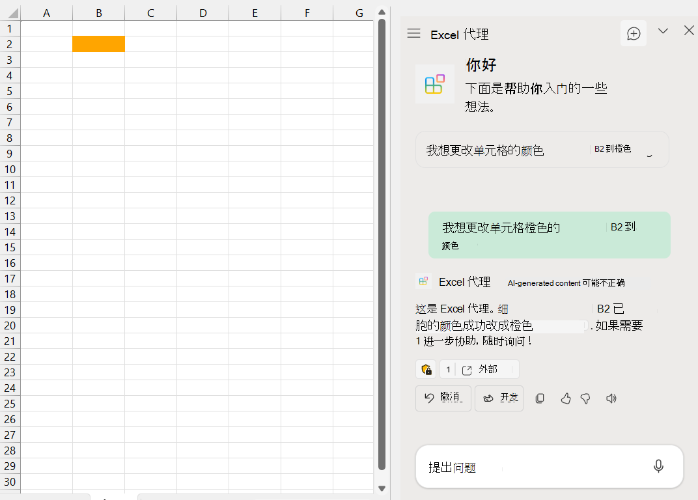
Task: Select row 2 header
Action: 10,44
